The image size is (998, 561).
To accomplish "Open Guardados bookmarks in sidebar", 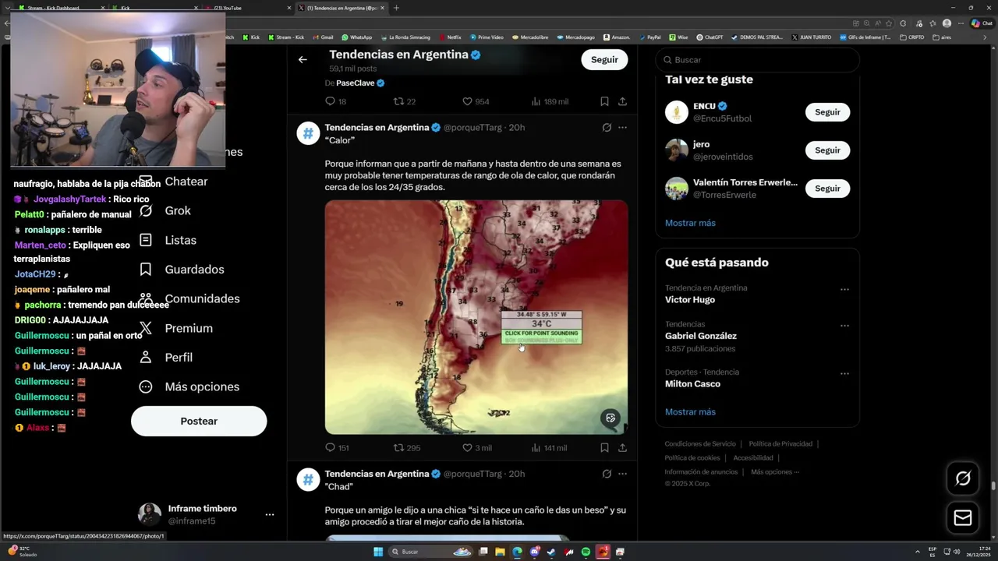I will [182, 270].
